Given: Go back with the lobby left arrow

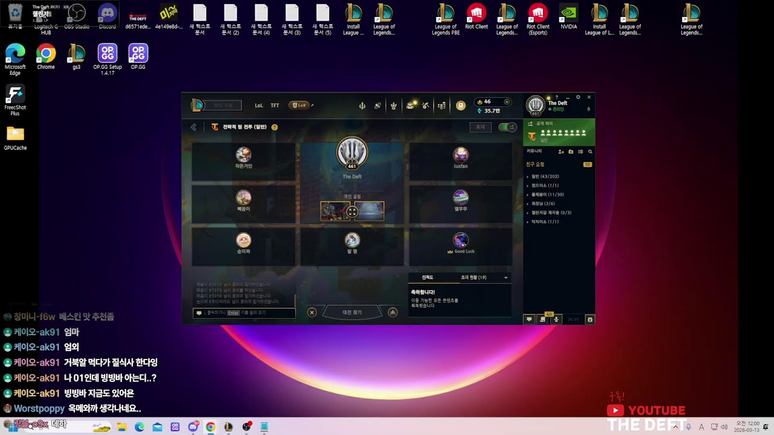Looking at the screenshot, I should coord(193,127).
